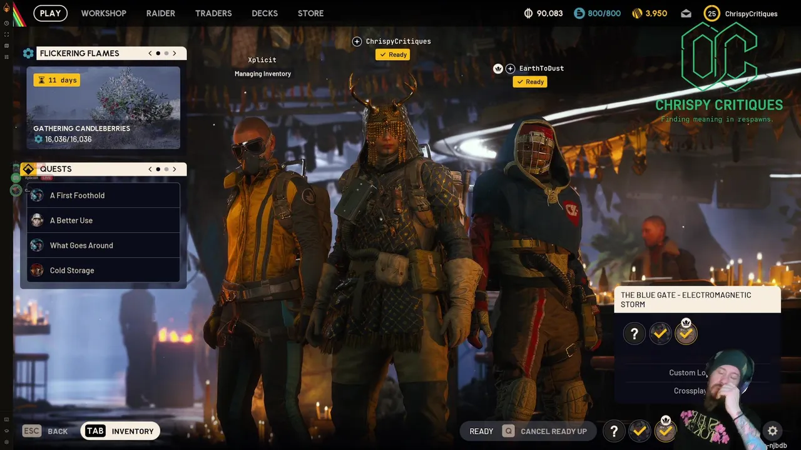
Task: Click the Flickering Flames gear emblem icon
Action: [28, 53]
